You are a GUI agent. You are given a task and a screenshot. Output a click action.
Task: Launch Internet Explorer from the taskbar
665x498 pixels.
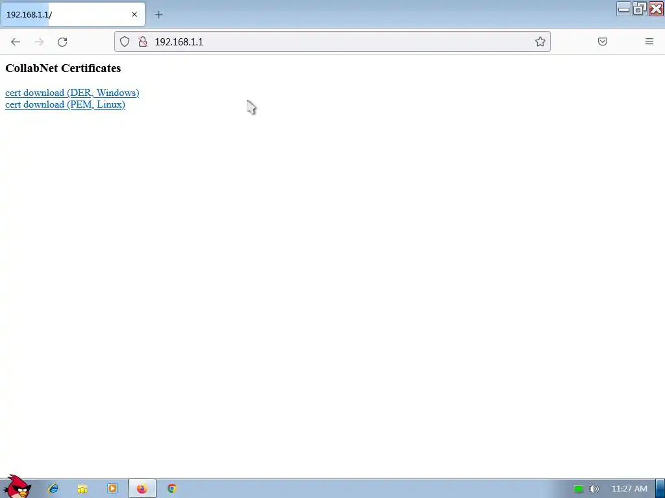point(53,488)
